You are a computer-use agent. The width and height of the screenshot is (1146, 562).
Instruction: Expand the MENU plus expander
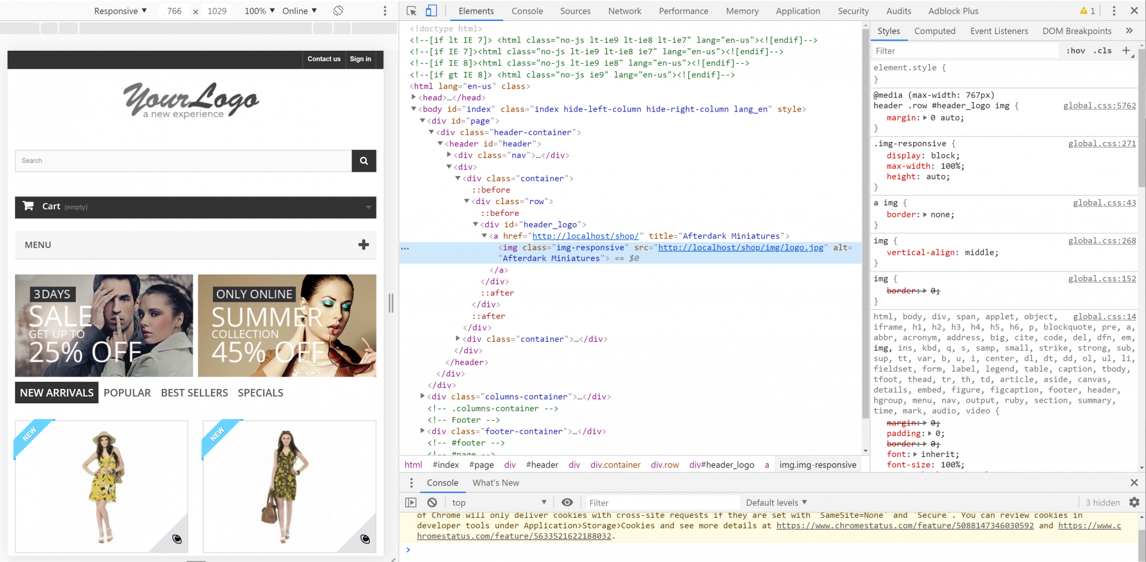[363, 245]
